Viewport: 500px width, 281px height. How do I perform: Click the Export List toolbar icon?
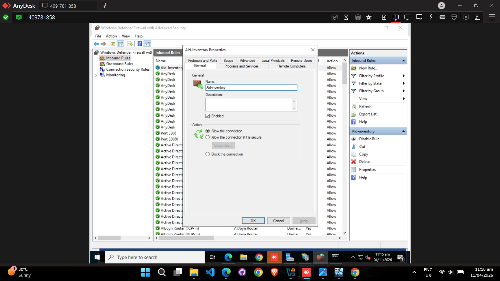click(x=130, y=44)
